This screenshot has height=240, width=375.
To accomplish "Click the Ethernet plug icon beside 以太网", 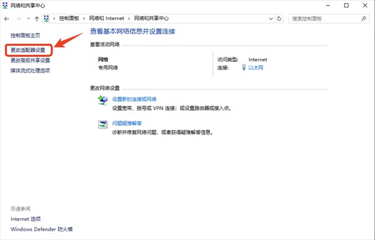I will click(x=244, y=67).
